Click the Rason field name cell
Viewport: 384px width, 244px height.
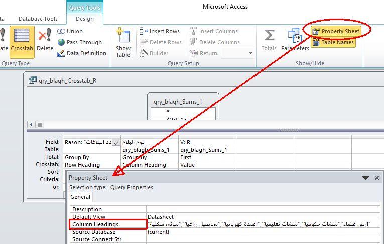point(88,142)
